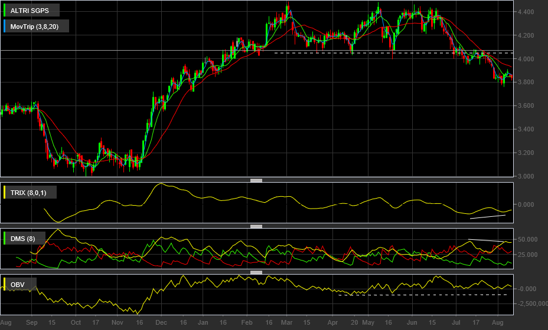Click the Apr label on the time axis
This screenshot has height=330, width=548.
332,322
